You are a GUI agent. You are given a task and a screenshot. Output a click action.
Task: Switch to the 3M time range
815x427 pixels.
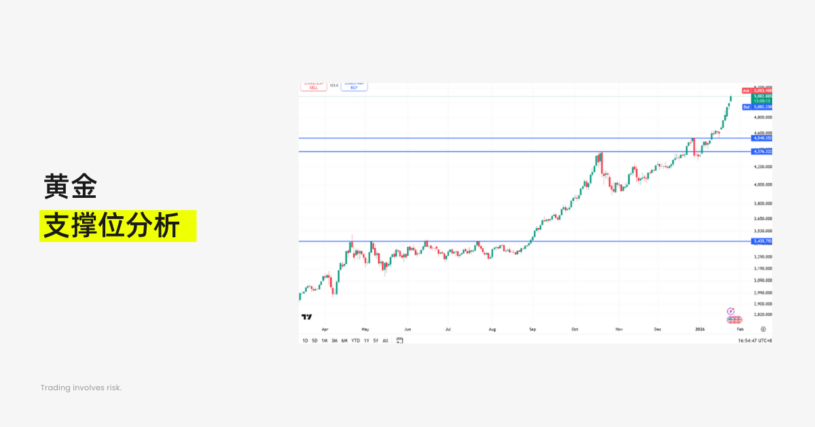pyautogui.click(x=334, y=341)
